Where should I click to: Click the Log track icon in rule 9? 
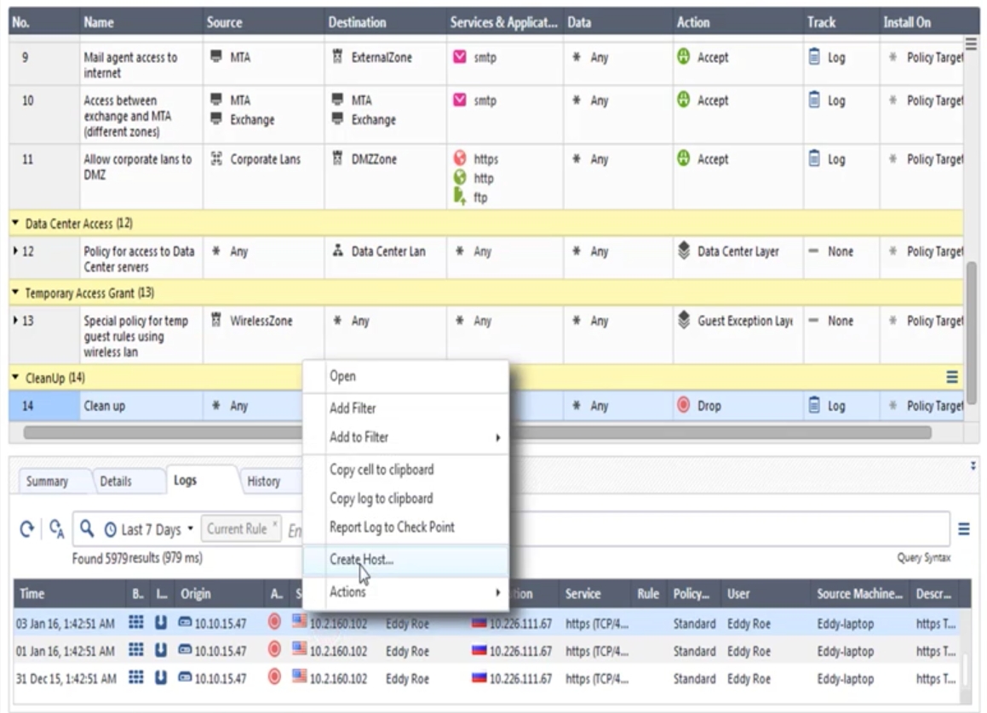[813, 58]
